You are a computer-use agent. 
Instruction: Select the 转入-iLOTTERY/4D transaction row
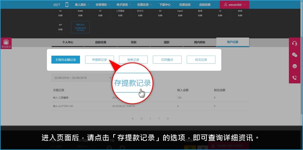tap(150, 106)
